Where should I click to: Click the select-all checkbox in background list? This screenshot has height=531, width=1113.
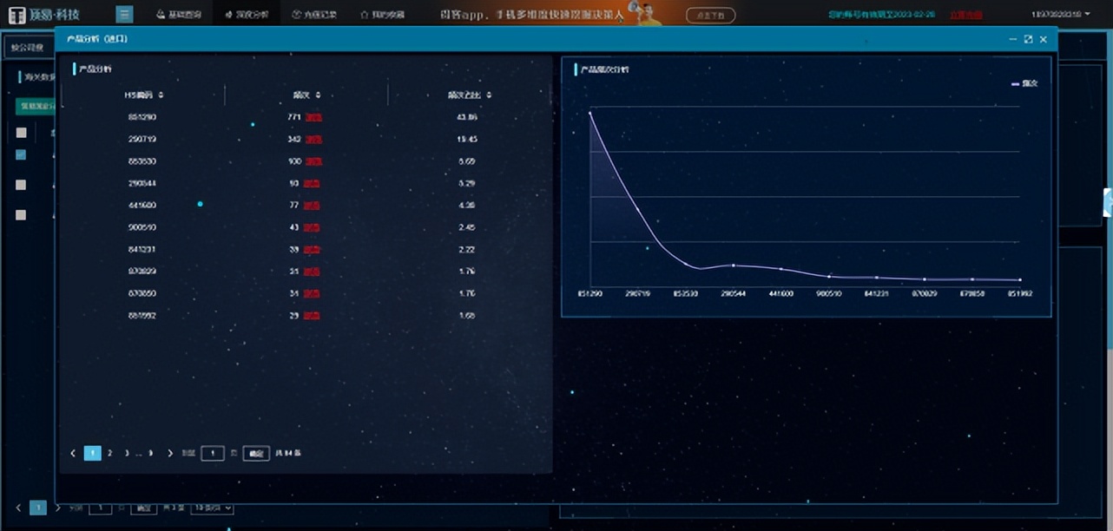coord(22,133)
